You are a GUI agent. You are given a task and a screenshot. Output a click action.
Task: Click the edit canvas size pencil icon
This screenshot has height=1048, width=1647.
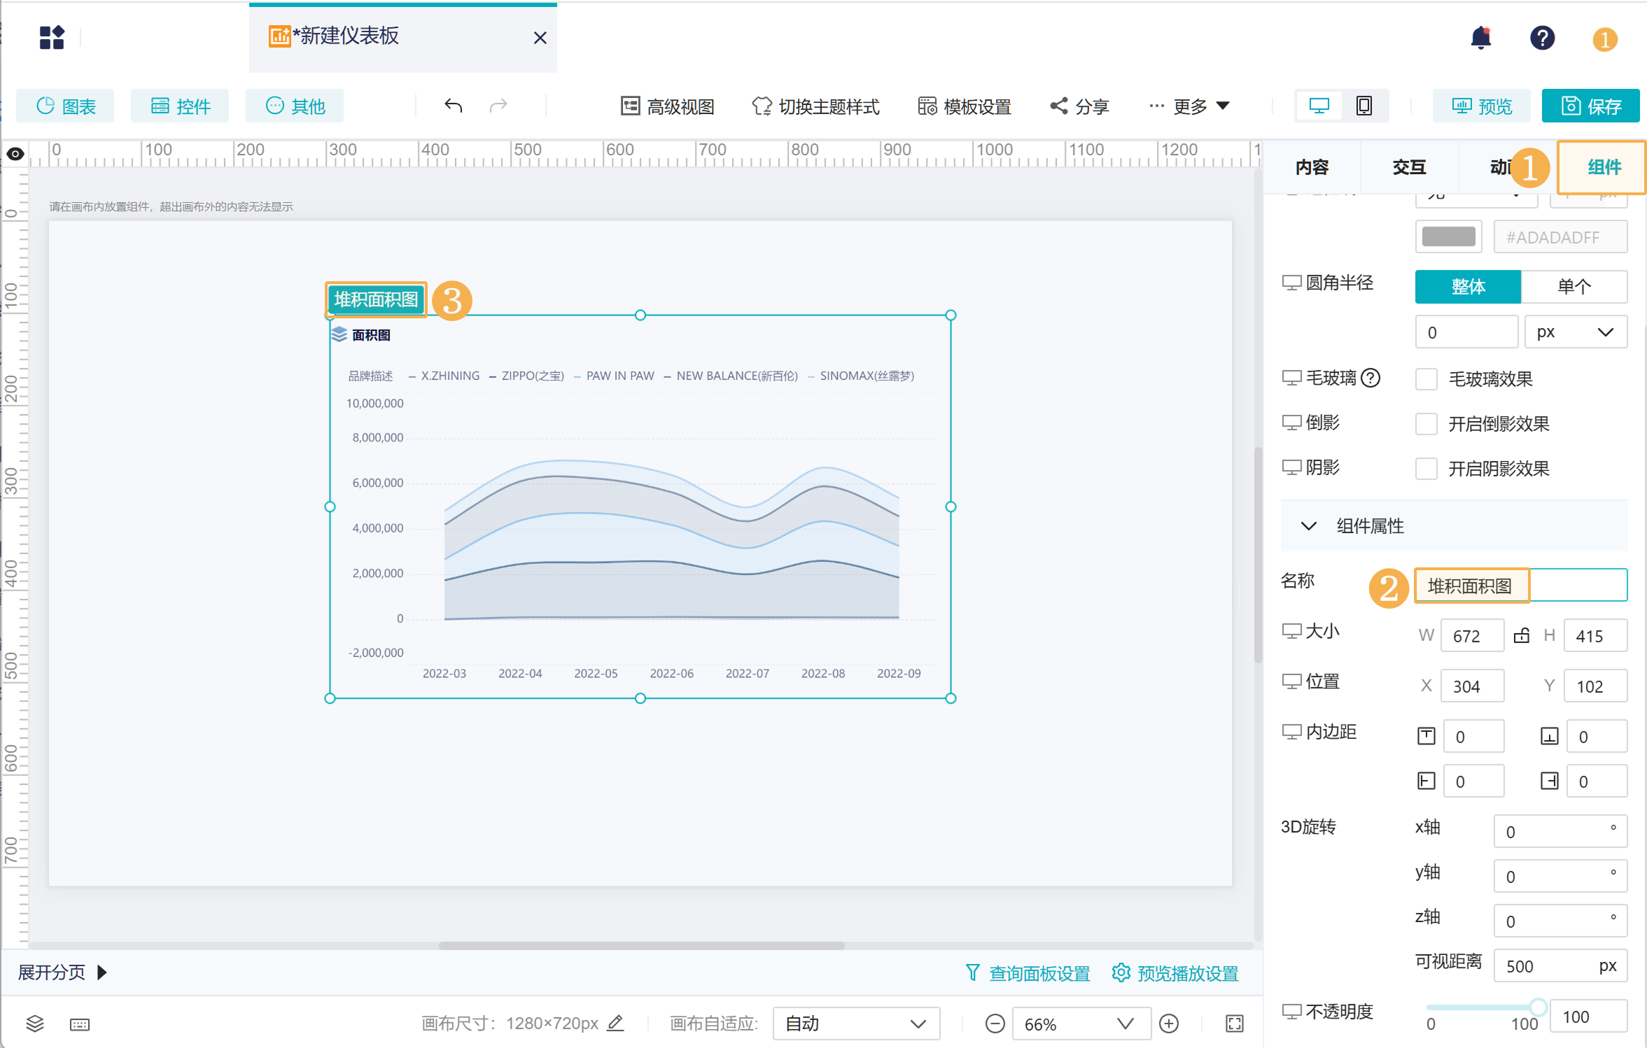[615, 1023]
